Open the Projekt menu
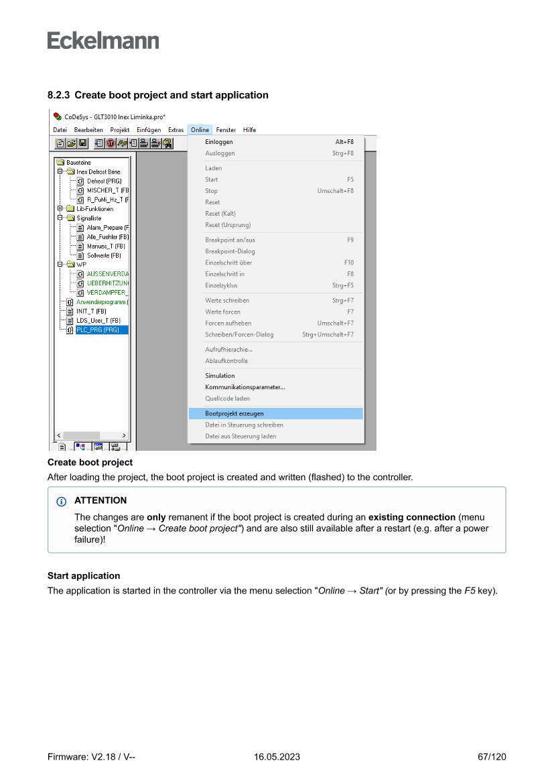The height and width of the screenshot is (783, 554). (x=119, y=130)
